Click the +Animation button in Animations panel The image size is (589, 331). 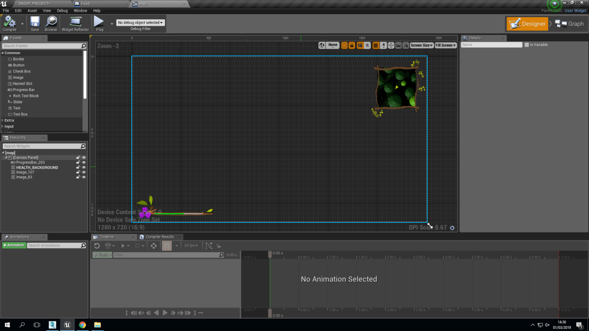pos(13,245)
